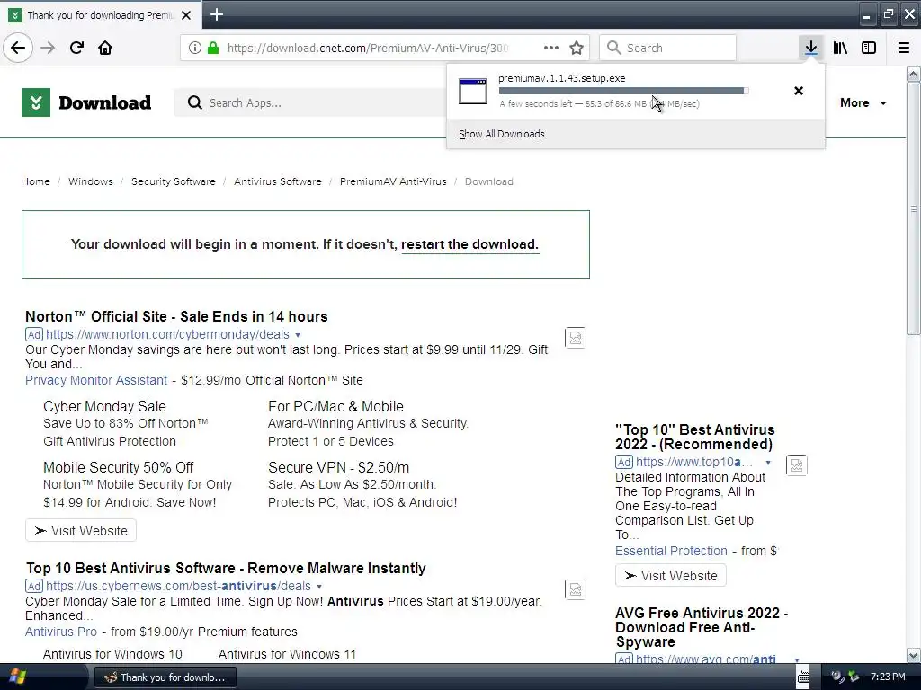The height and width of the screenshot is (690, 921).
Task: Open Windows in the breadcrumb
Action: (x=91, y=181)
